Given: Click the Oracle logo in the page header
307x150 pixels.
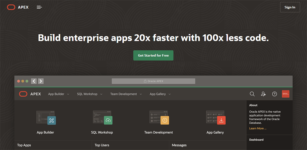Looking at the screenshot, I should pos(11,7).
